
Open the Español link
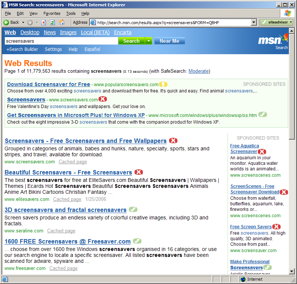(92, 49)
